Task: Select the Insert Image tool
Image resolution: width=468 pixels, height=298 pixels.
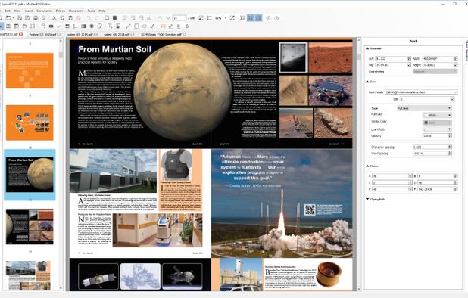Action: click(118, 26)
